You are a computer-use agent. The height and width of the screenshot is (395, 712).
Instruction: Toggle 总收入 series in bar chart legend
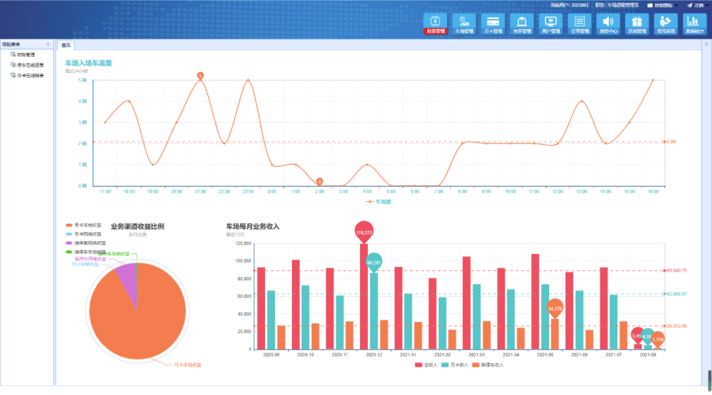(x=426, y=364)
